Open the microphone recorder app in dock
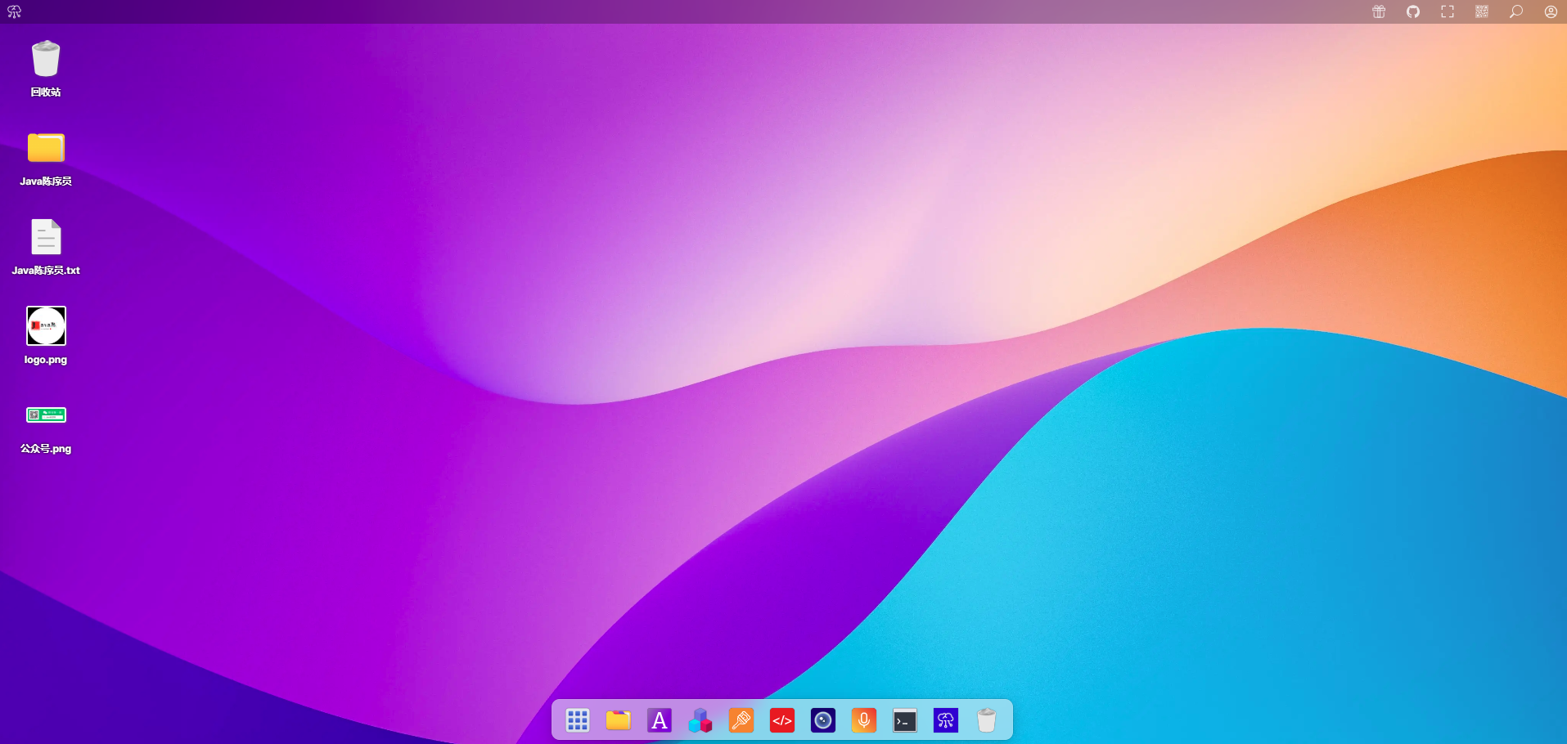This screenshot has height=744, width=1567. pos(864,720)
